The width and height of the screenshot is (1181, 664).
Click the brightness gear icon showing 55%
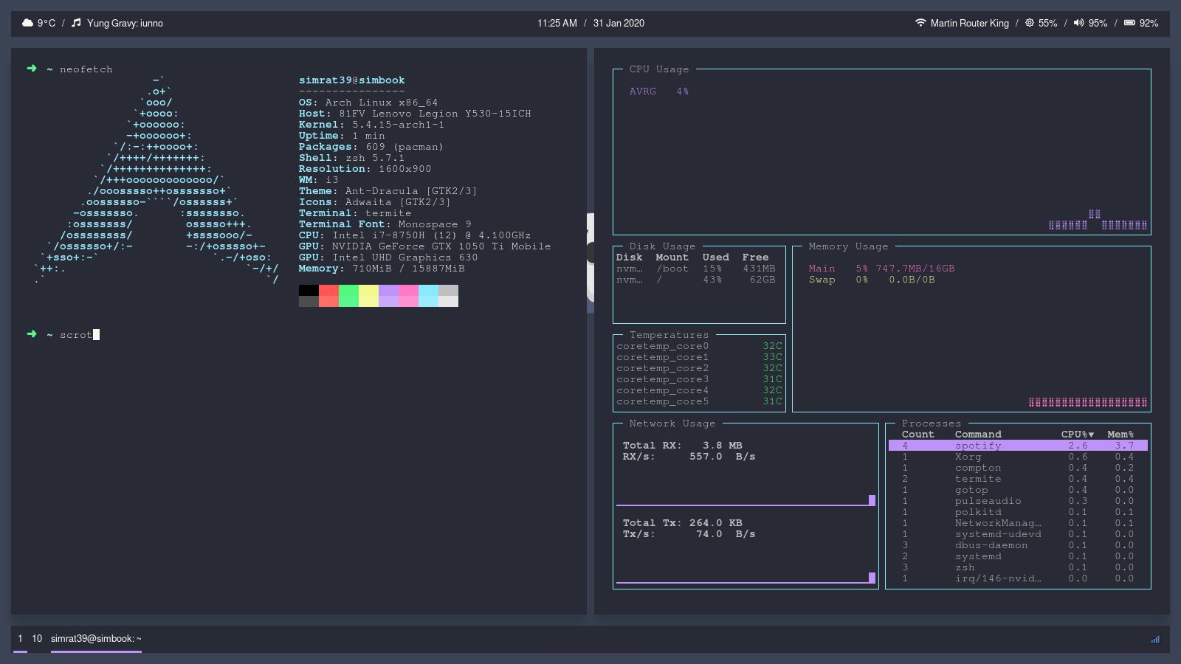pyautogui.click(x=1029, y=23)
